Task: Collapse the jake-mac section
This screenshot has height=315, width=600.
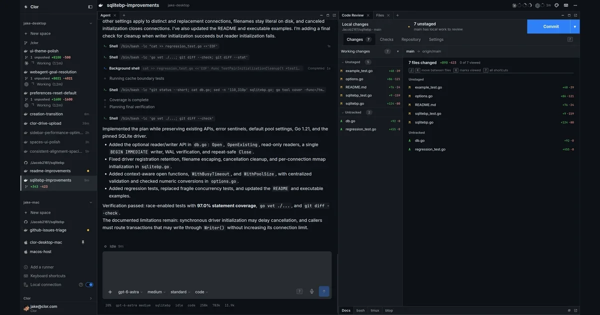Action: (x=90, y=202)
